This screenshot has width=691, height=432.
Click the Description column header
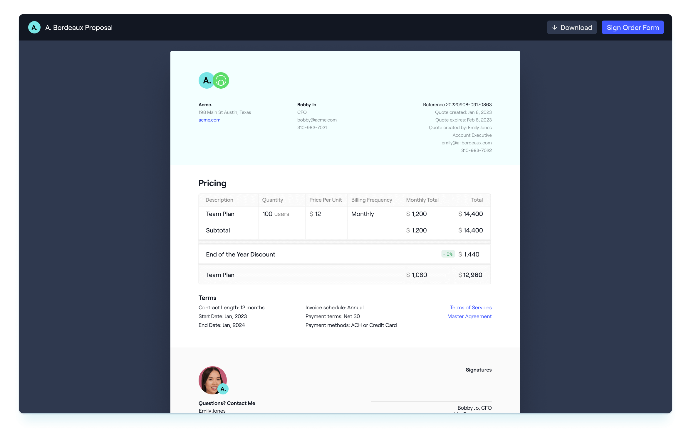click(x=219, y=200)
